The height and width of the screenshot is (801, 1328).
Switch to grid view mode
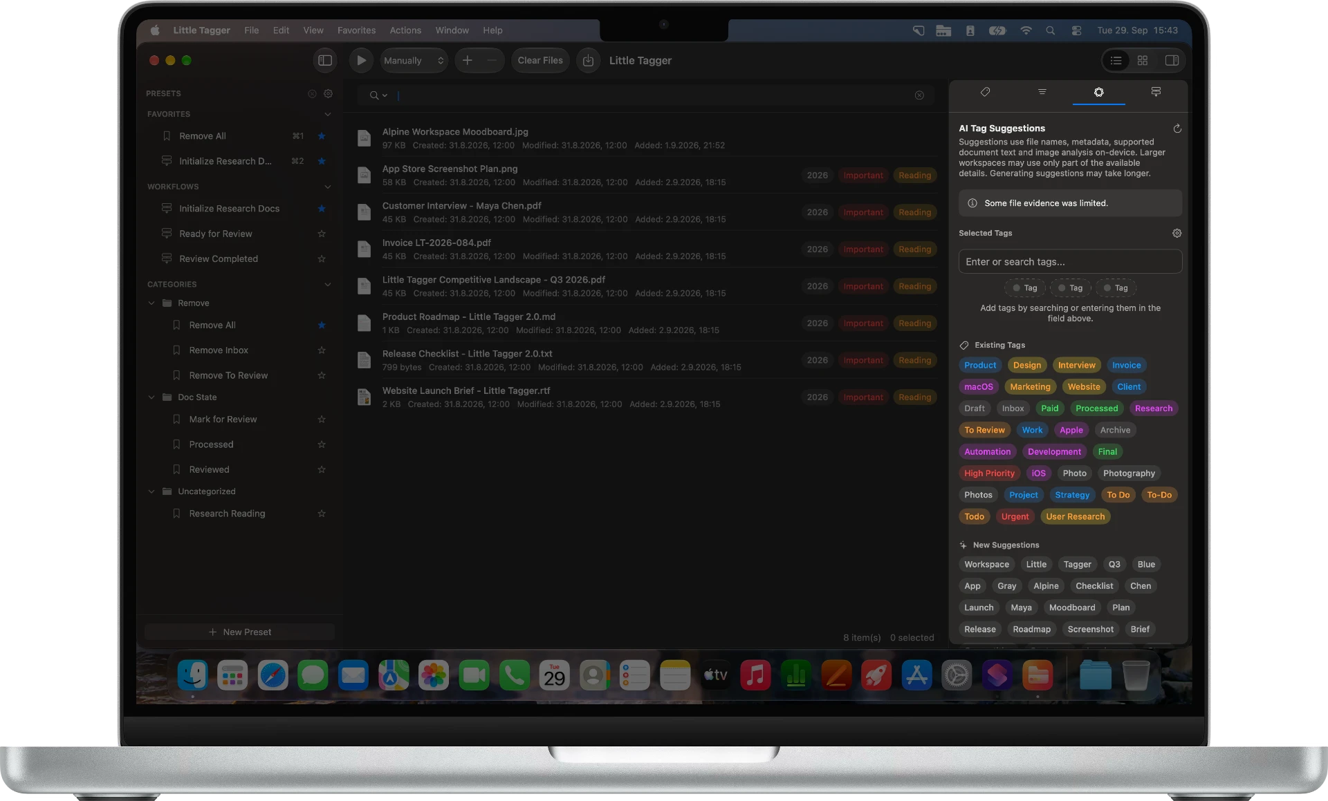pyautogui.click(x=1143, y=61)
